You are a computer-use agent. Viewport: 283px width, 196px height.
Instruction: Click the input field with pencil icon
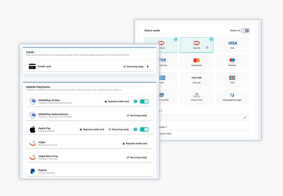204,118
